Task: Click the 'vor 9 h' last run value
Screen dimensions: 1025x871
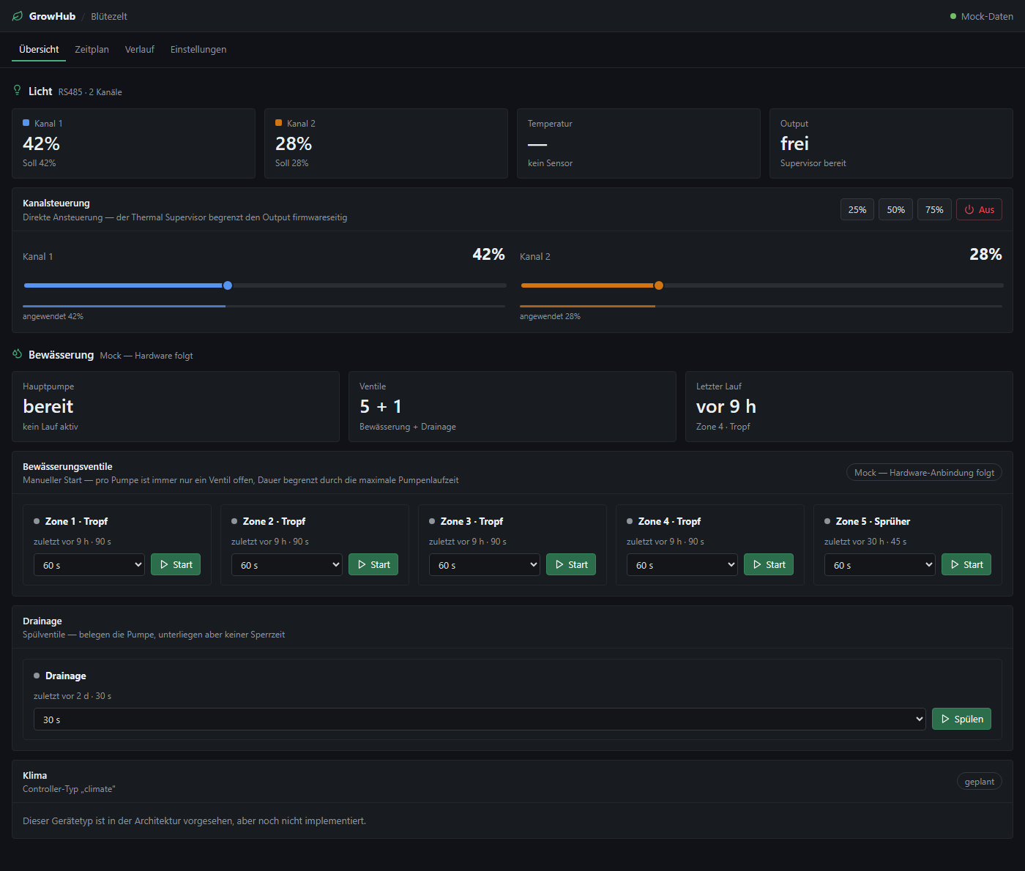Action: (x=726, y=406)
